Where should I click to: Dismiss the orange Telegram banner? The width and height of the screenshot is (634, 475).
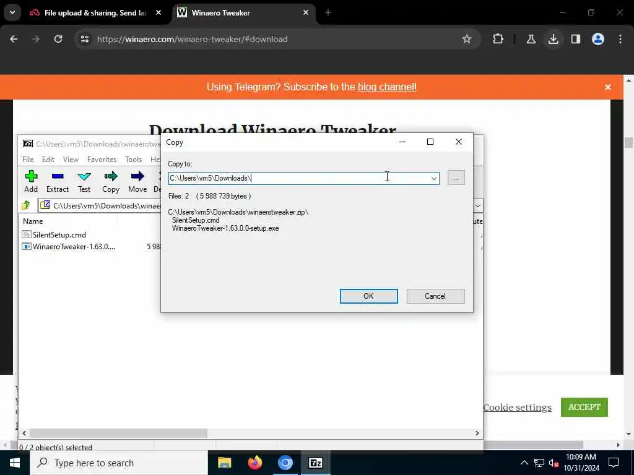tap(608, 87)
